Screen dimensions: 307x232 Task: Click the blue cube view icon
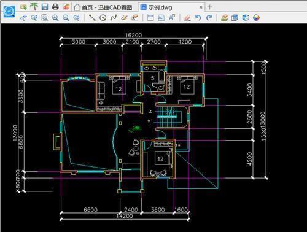coord(246,18)
